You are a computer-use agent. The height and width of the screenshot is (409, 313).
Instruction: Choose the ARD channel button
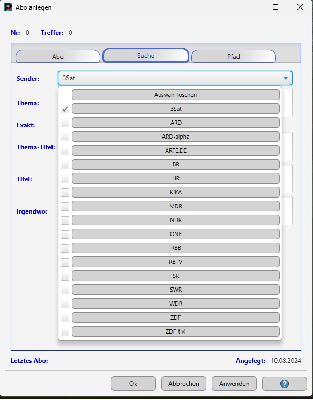click(176, 123)
